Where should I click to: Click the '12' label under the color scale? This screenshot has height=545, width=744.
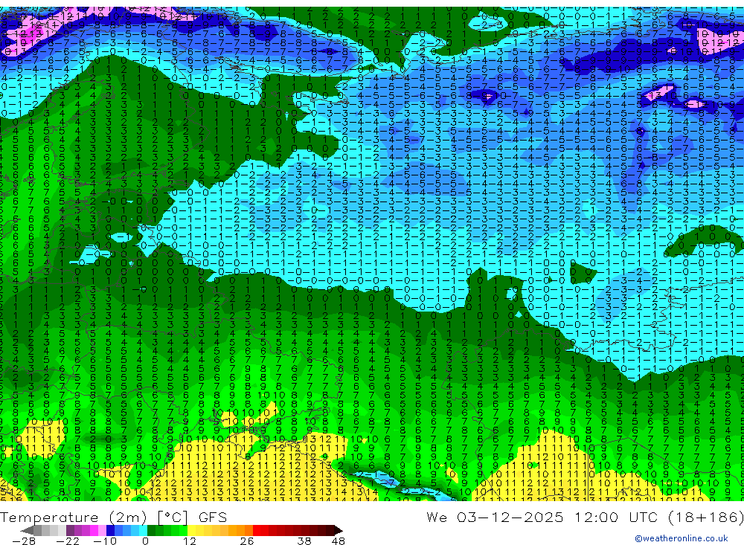(189, 541)
